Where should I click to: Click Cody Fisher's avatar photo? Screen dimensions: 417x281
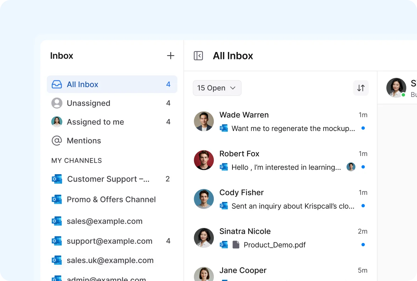coord(204,199)
